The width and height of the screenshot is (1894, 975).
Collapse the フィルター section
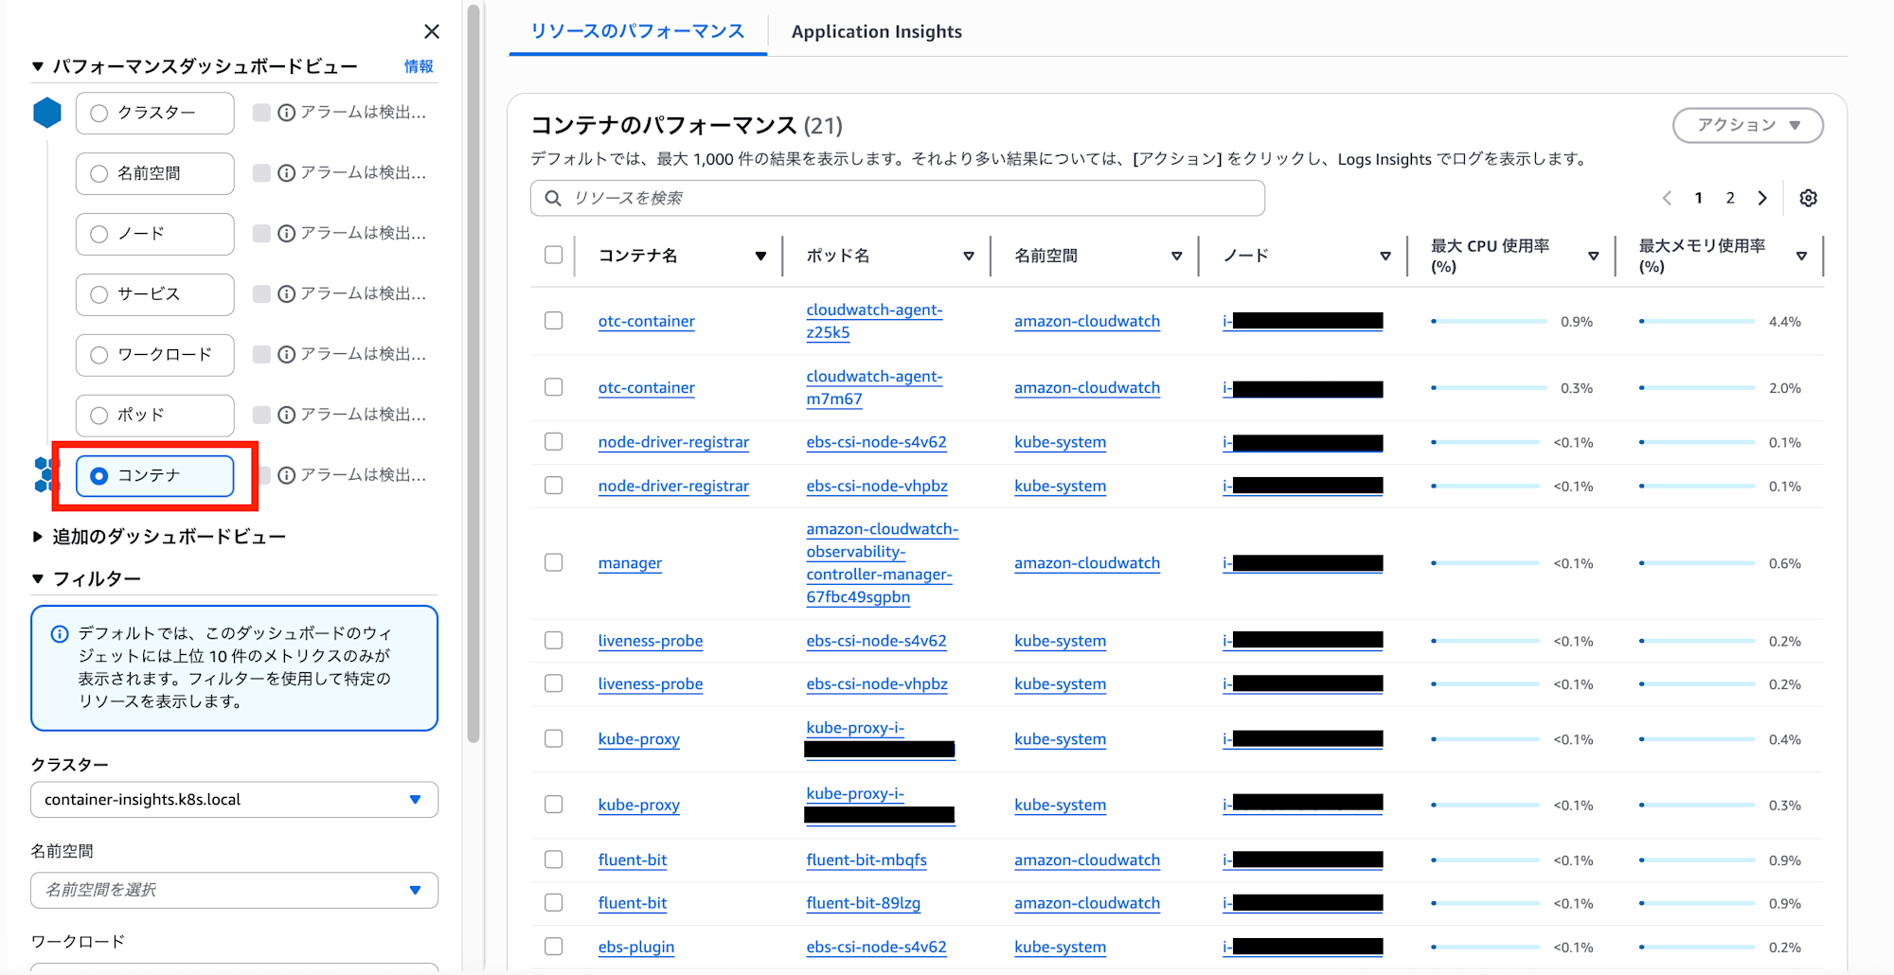(38, 578)
